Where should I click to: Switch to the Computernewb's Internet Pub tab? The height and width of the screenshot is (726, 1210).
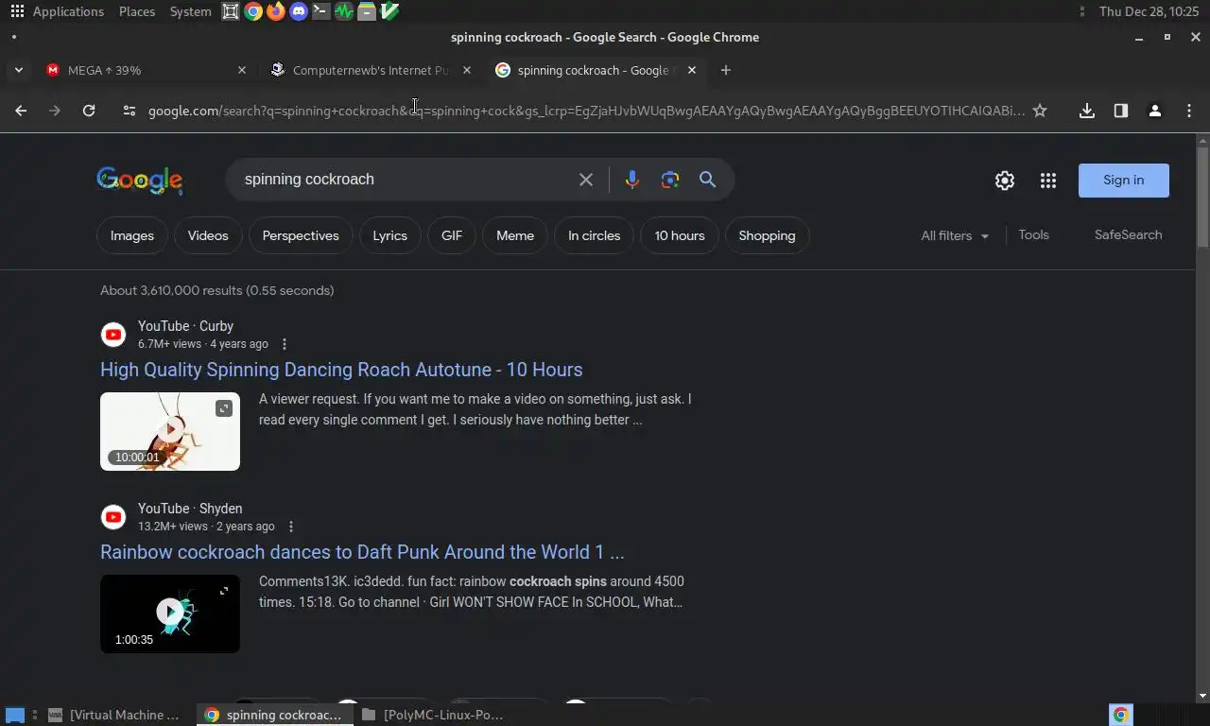click(x=371, y=70)
